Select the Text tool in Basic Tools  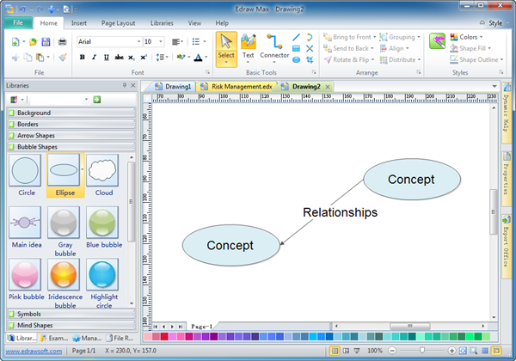coord(249,47)
